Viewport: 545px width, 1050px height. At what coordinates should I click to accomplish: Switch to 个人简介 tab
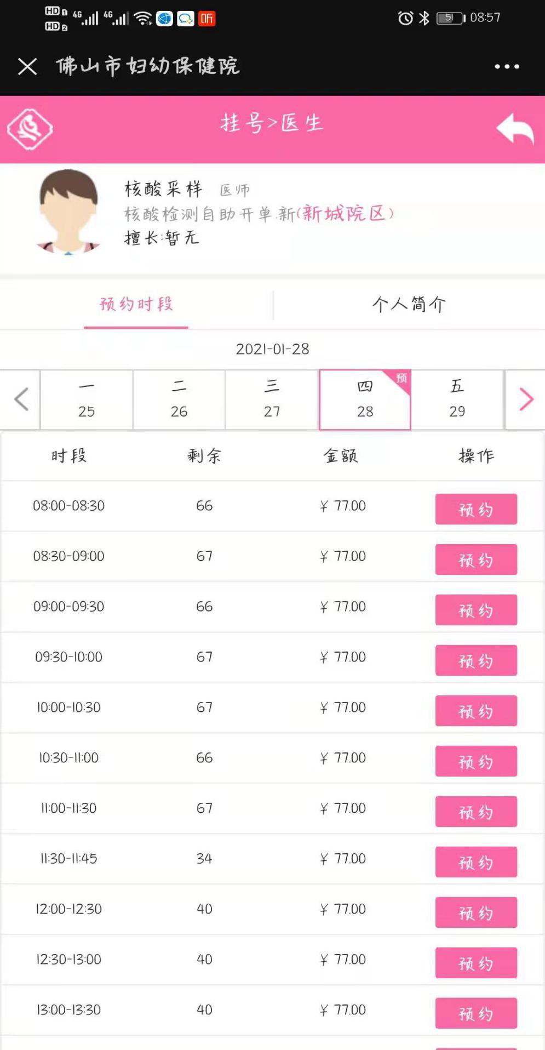[409, 304]
